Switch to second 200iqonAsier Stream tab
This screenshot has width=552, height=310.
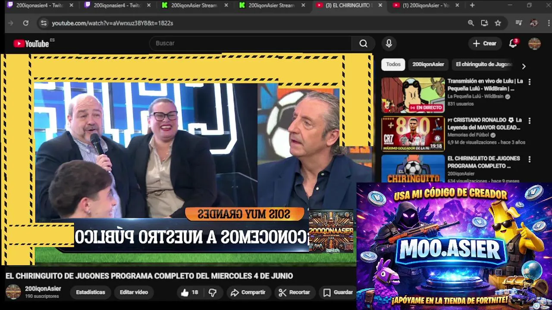click(271, 5)
